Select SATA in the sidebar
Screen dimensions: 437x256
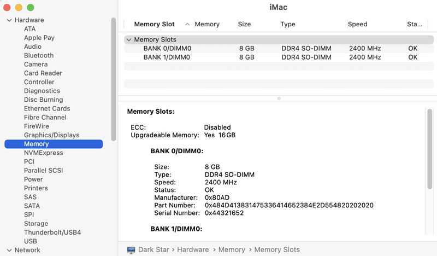(x=32, y=206)
